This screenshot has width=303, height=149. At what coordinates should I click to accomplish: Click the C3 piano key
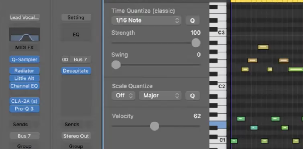218,32
